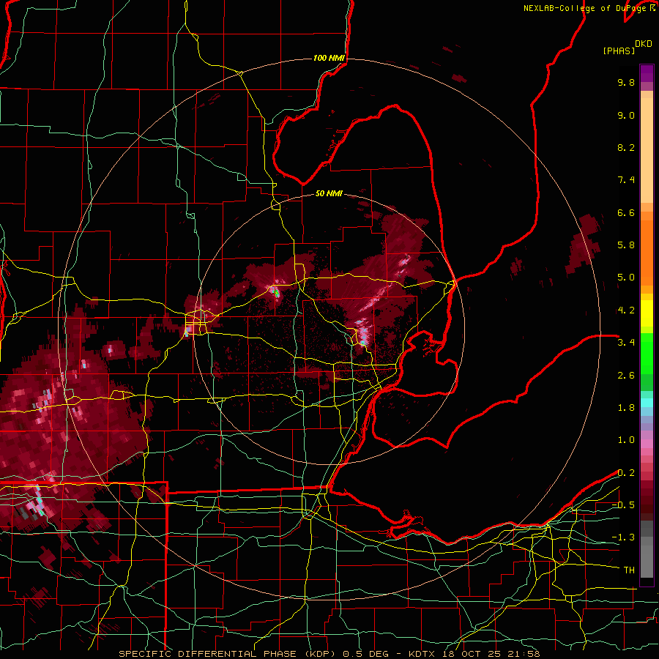Click the 0.2 scale value
The width and height of the screenshot is (659, 659).
pyautogui.click(x=626, y=473)
